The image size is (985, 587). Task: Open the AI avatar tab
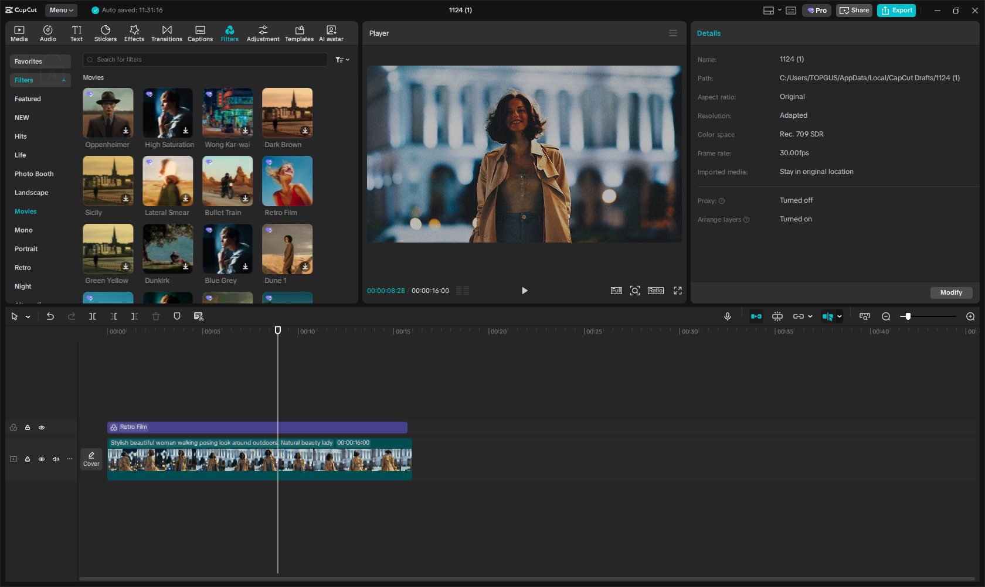(x=331, y=33)
